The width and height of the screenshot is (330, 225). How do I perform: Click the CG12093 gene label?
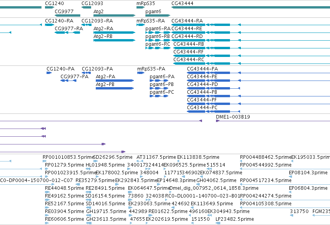(x=92, y=3)
